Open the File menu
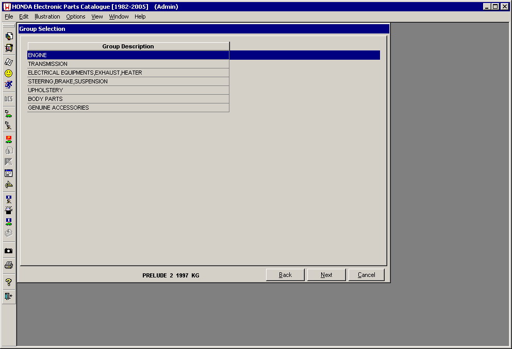Screen dimensions: 512x349 9,16
